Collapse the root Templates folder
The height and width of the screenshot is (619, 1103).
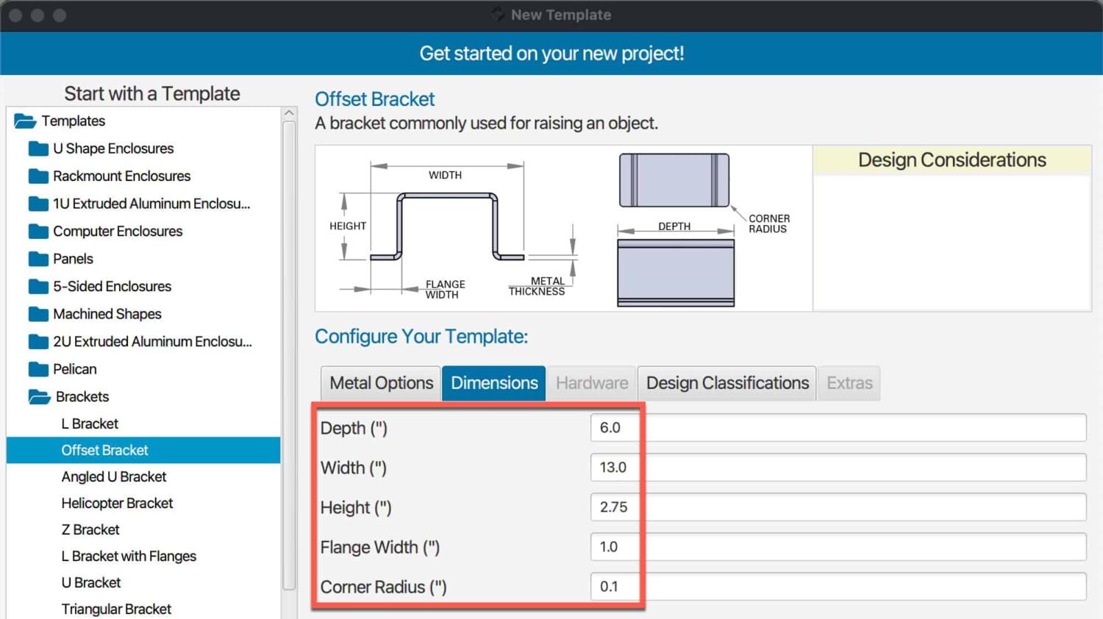[25, 121]
